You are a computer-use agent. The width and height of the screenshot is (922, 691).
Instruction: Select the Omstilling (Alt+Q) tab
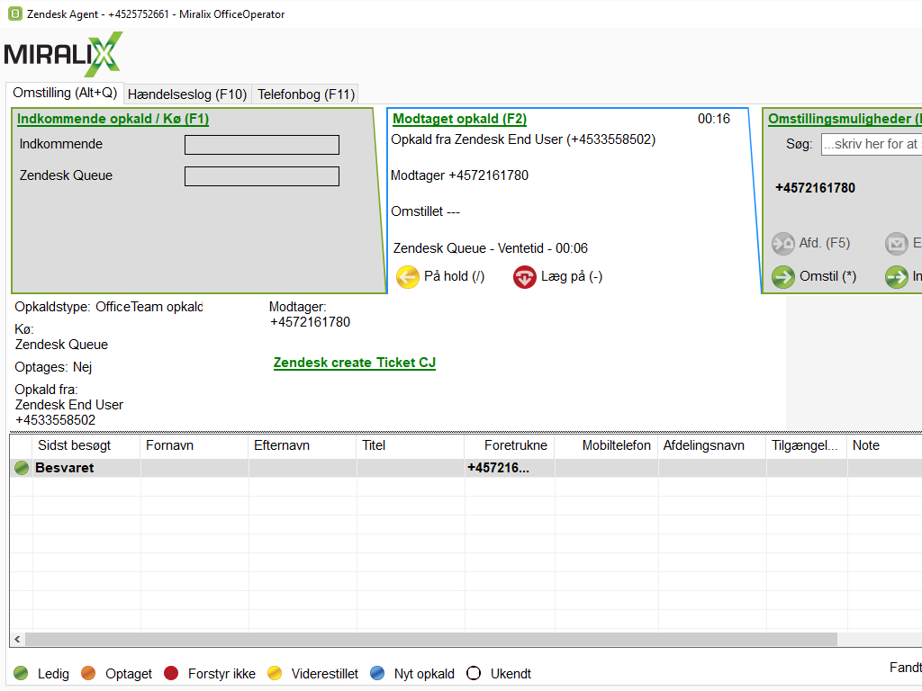(65, 93)
